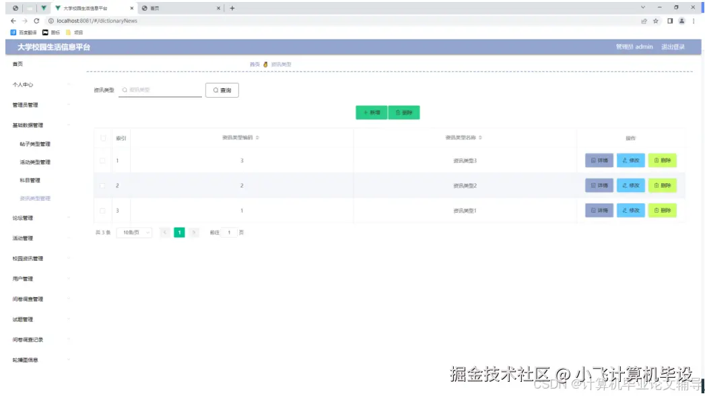This screenshot has height=396, width=705.
Task: Select 资讯类型管理 submenu item
Action: pos(35,198)
